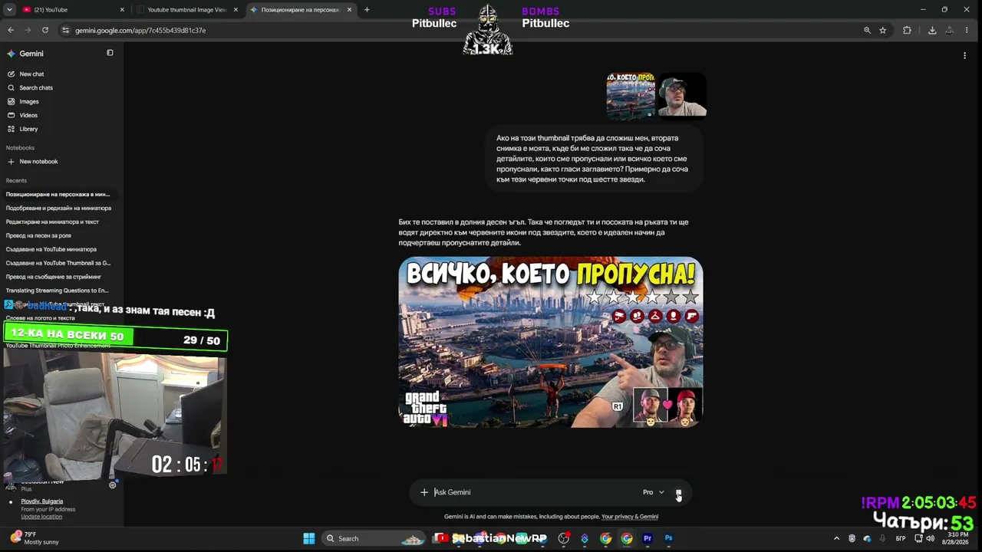Switch the БГР keyboard language
This screenshot has height=552, width=982.
click(901, 538)
